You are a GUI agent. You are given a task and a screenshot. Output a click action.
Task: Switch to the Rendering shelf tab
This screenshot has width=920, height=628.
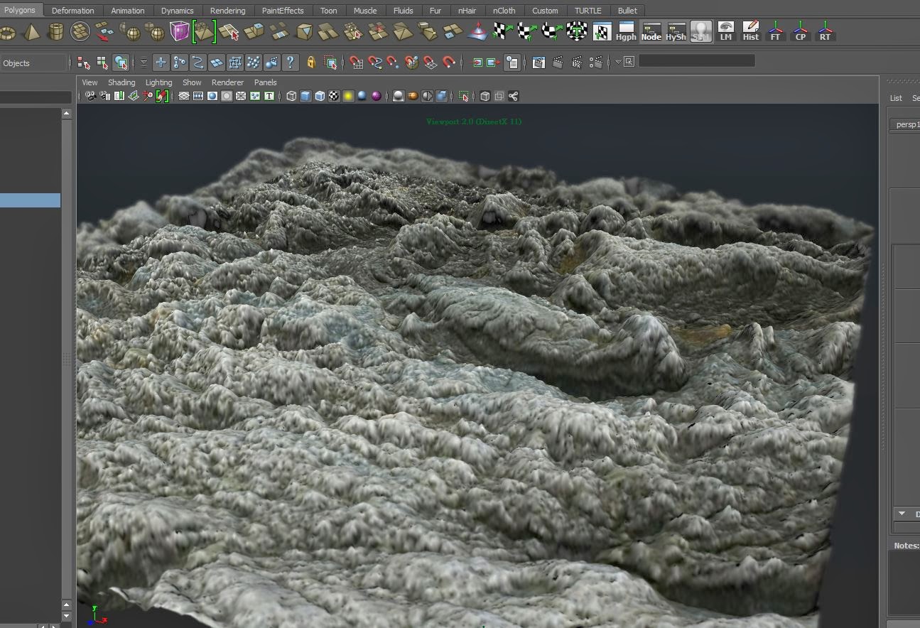[227, 11]
